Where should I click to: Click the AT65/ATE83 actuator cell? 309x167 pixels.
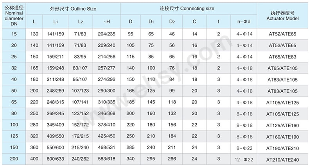[282, 57]
